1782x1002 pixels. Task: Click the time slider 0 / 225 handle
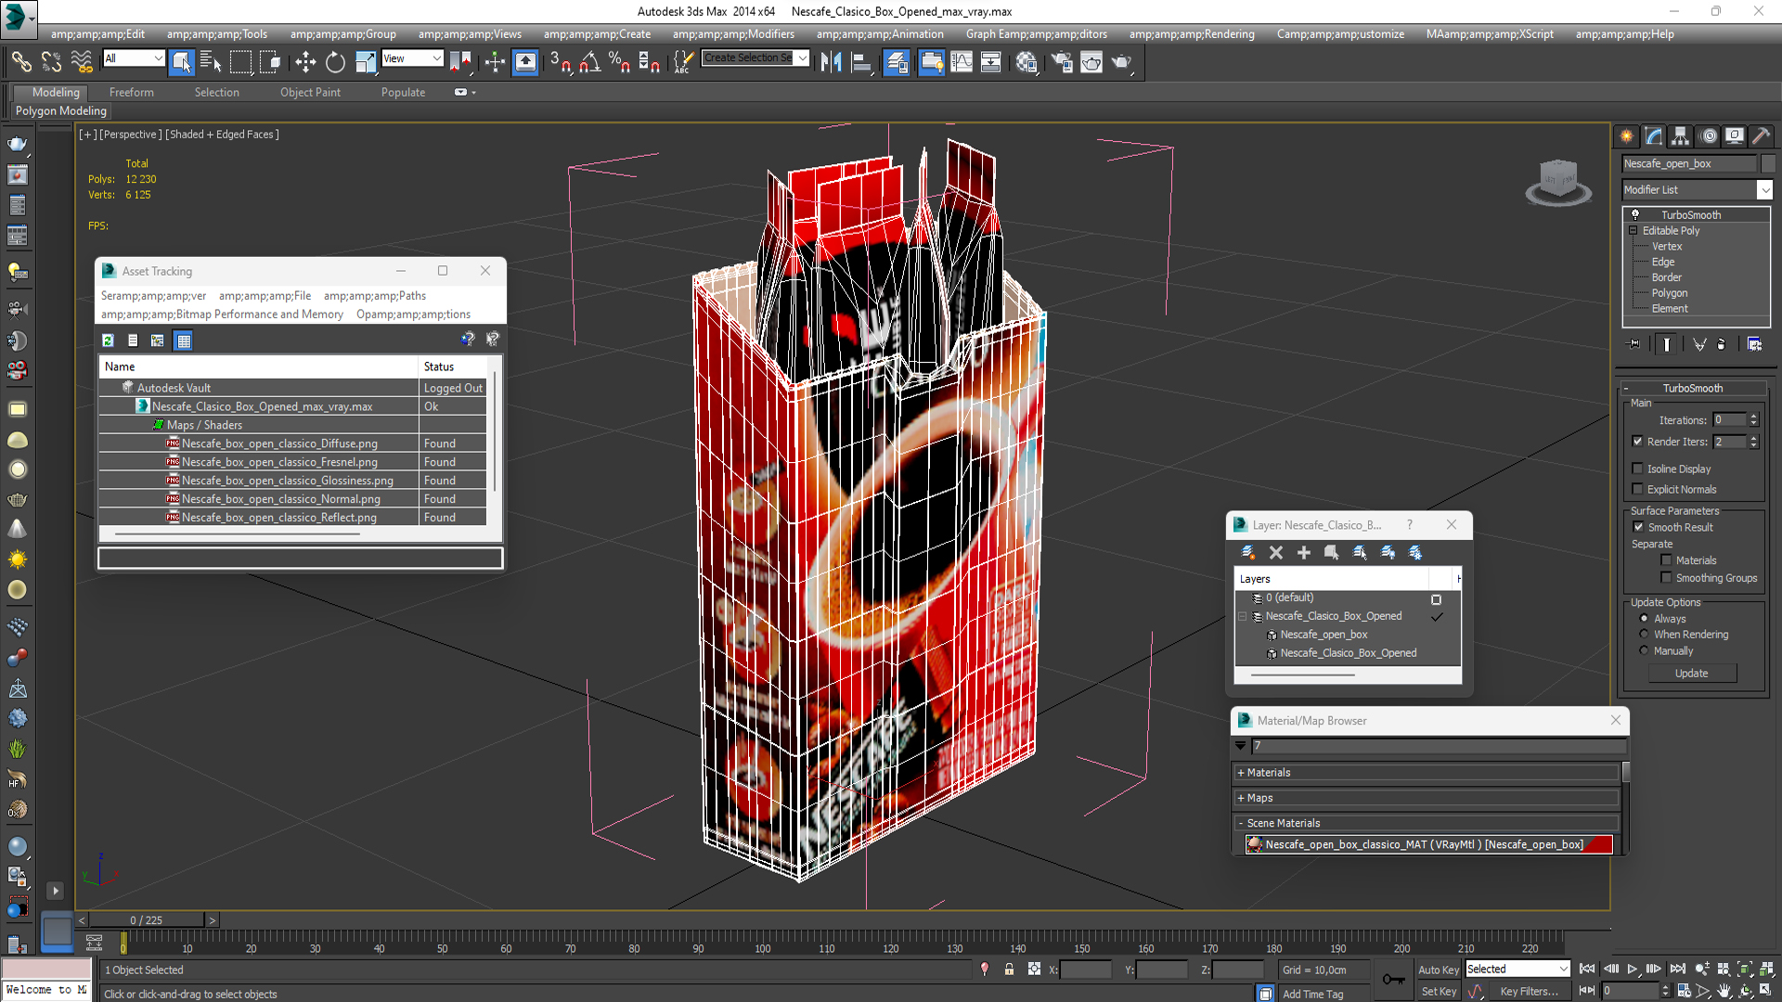point(146,920)
